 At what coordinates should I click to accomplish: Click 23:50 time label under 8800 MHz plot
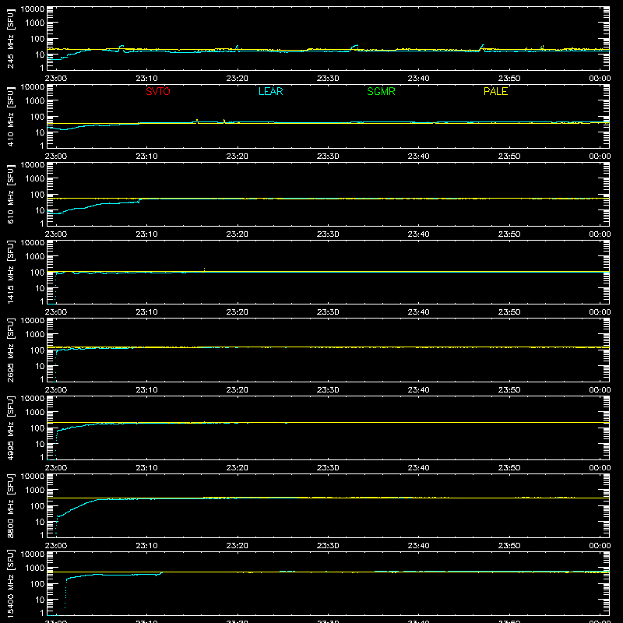coord(509,546)
